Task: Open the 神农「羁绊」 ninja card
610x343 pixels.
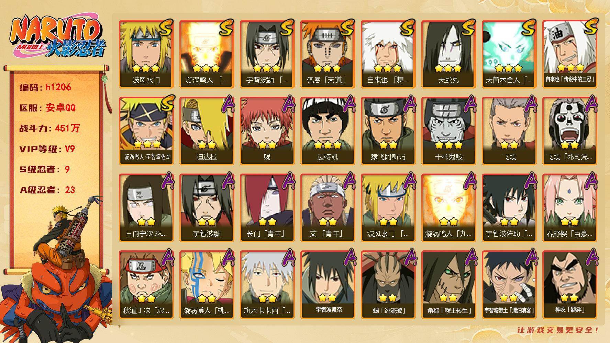Action: pyautogui.click(x=570, y=285)
